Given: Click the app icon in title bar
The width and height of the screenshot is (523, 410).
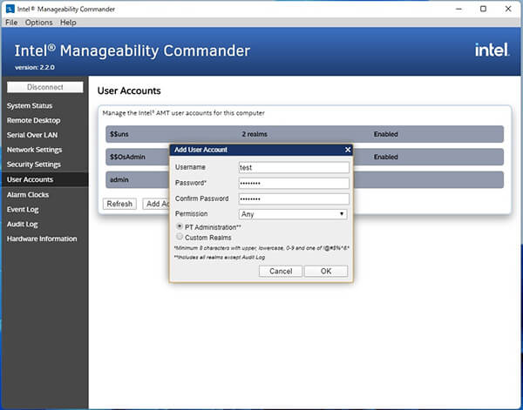Looking at the screenshot, I should [x=10, y=9].
